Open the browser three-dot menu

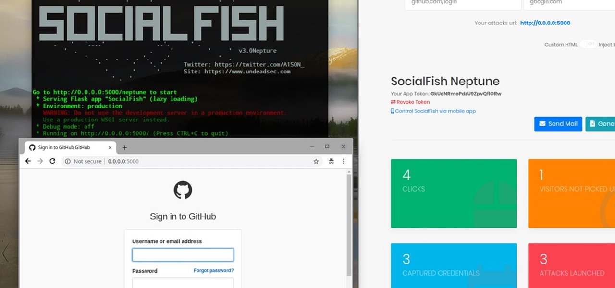coord(344,161)
